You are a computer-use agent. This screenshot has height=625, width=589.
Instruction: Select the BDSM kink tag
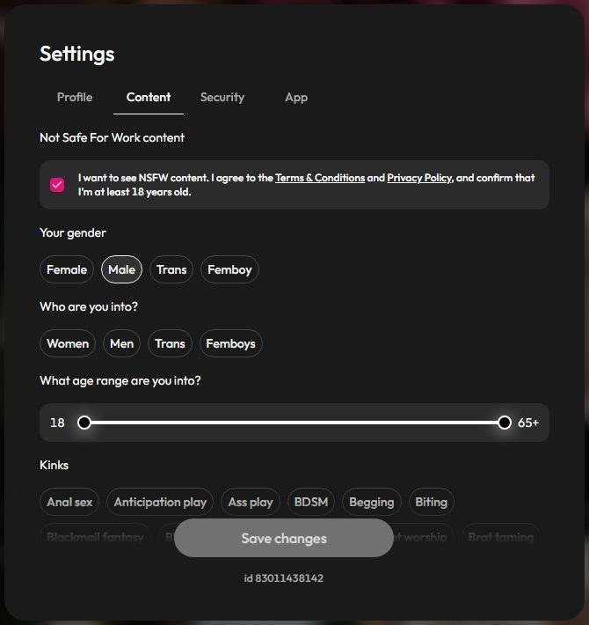click(x=311, y=502)
